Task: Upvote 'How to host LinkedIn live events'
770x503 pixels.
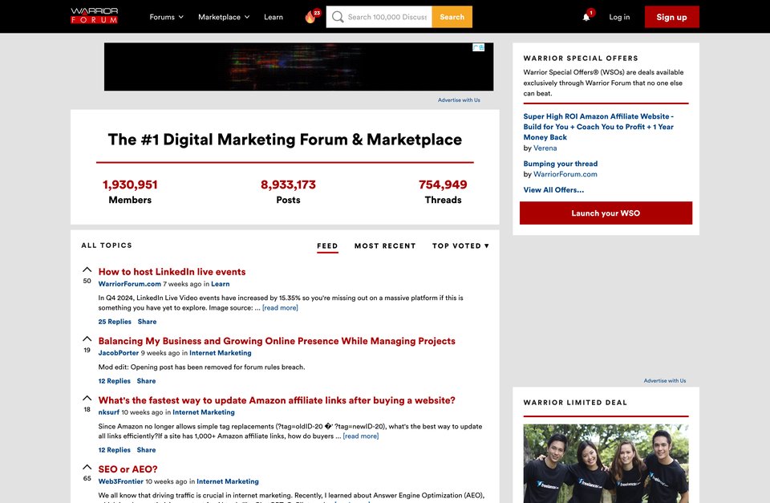Action: tap(87, 270)
